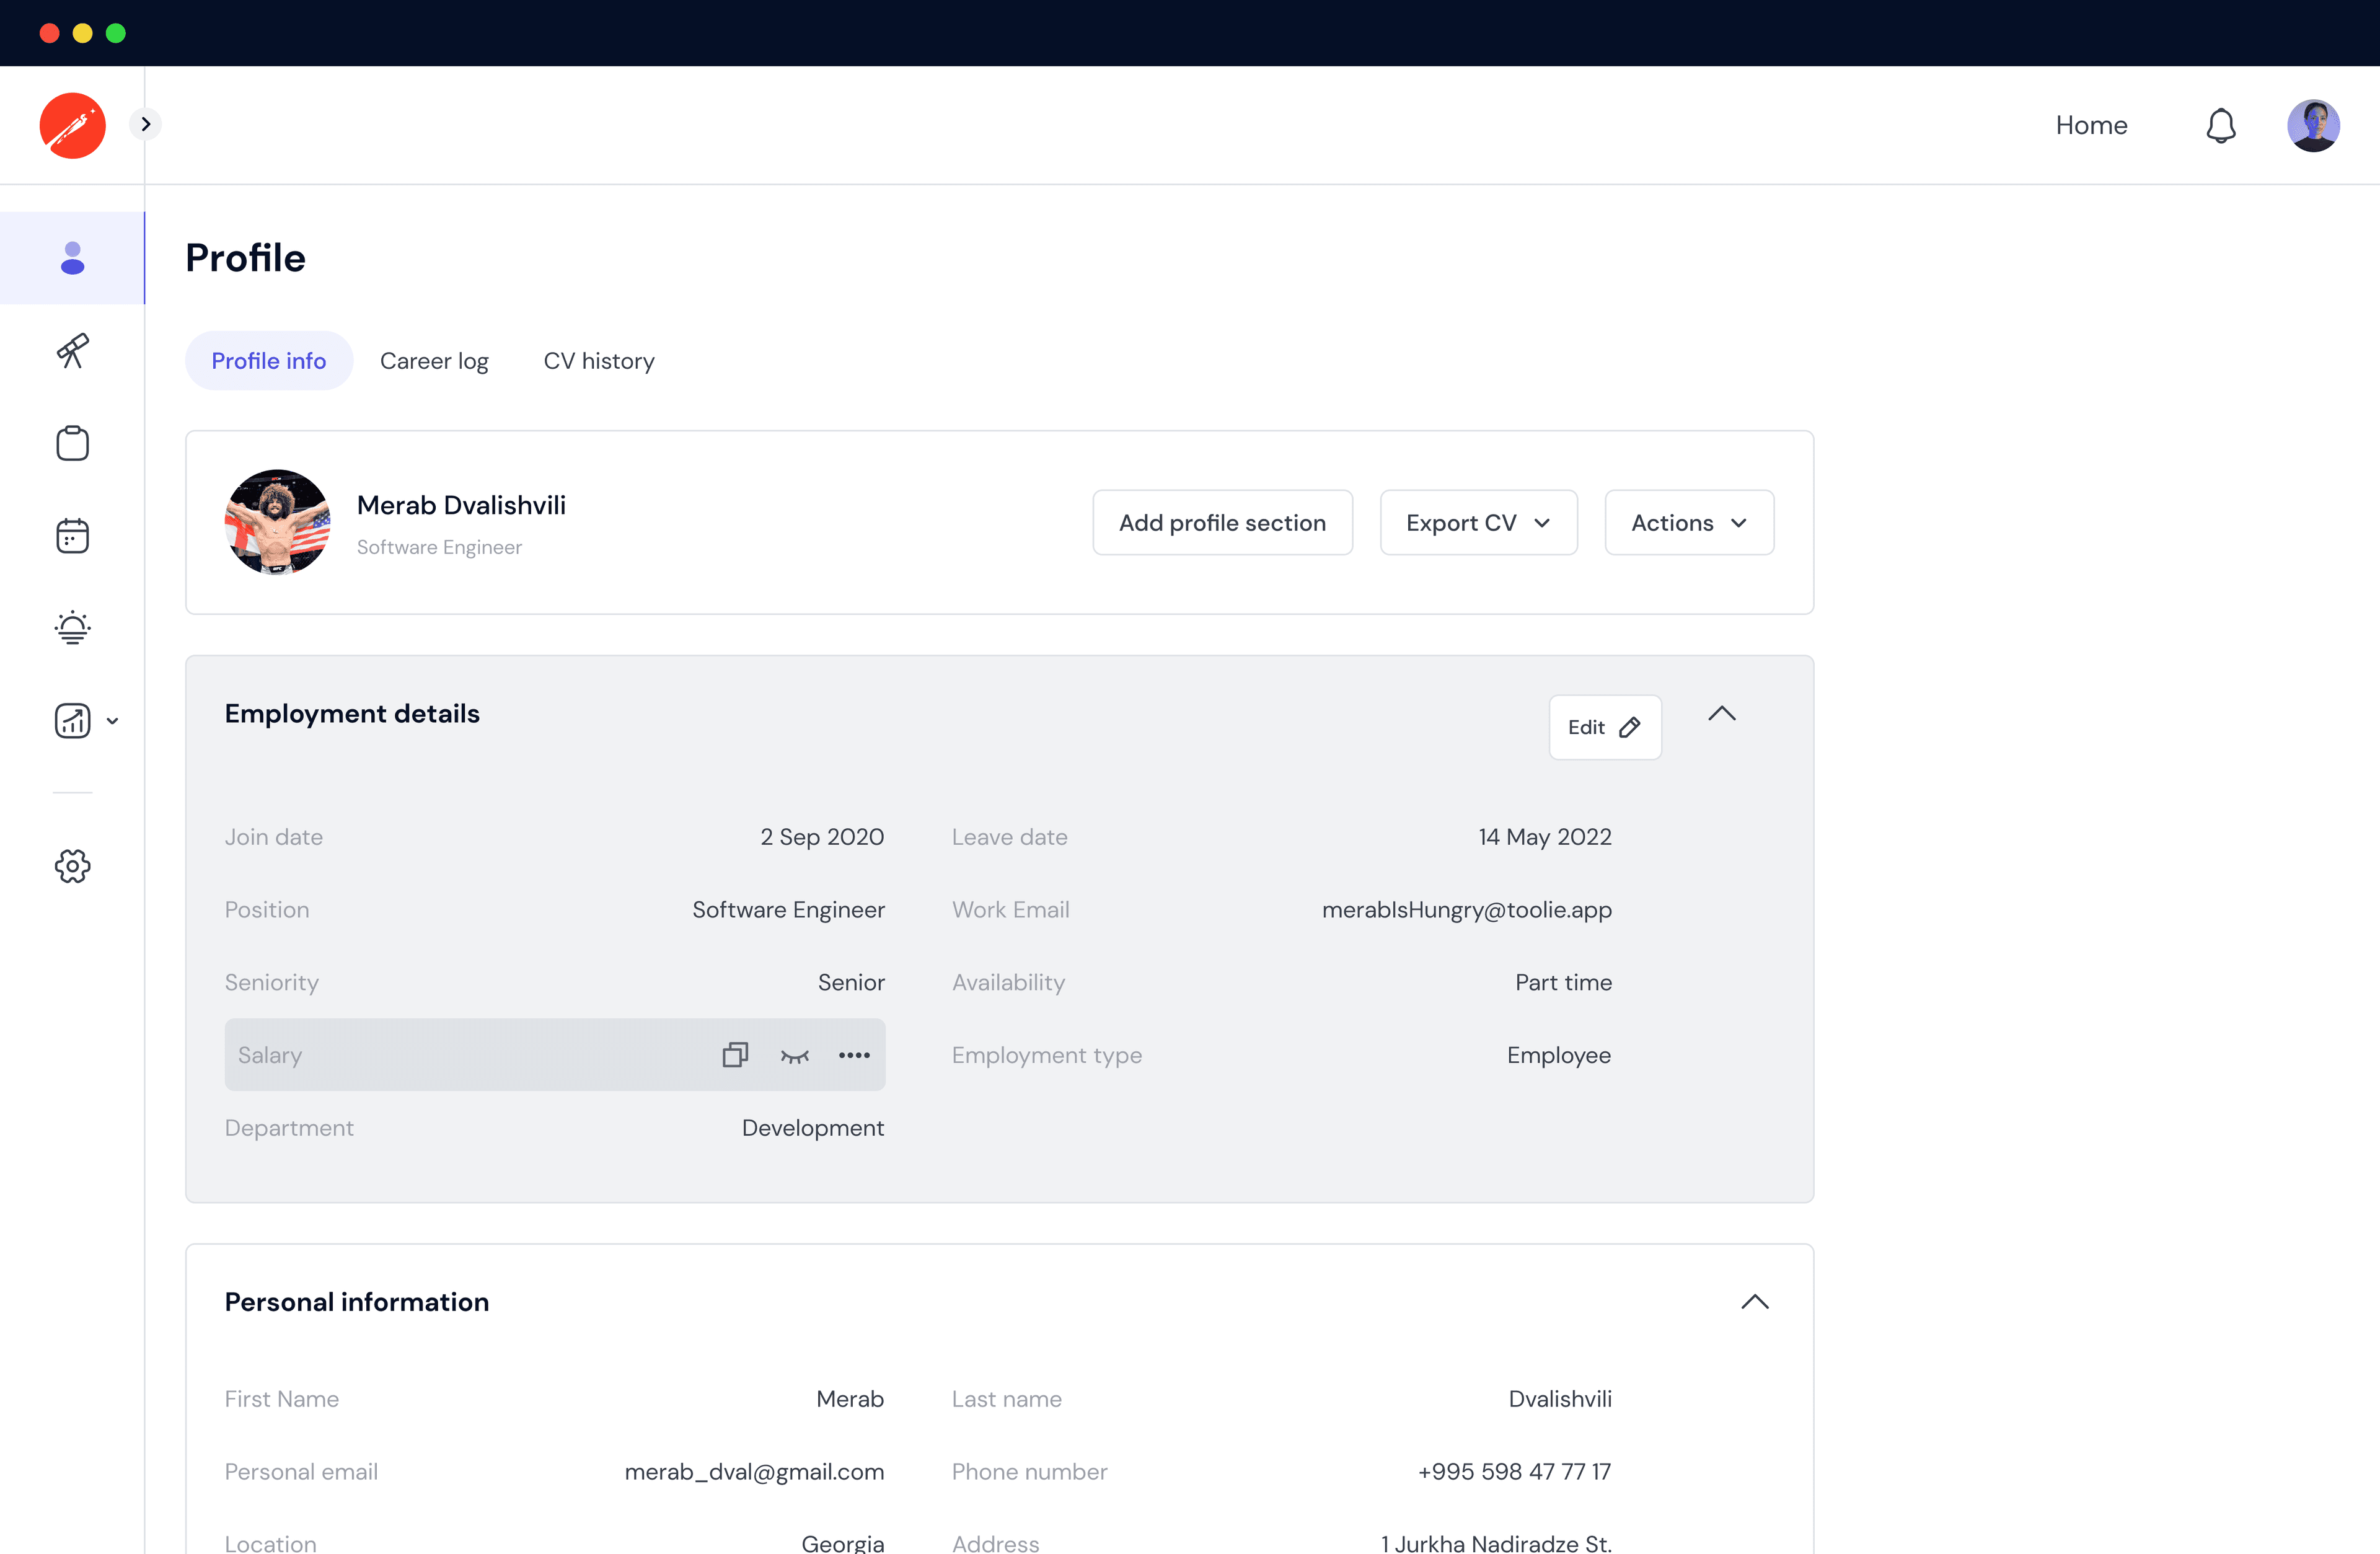The height and width of the screenshot is (1554, 2380).
Task: Open the telescope section in the sidebar
Action: tap(71, 351)
